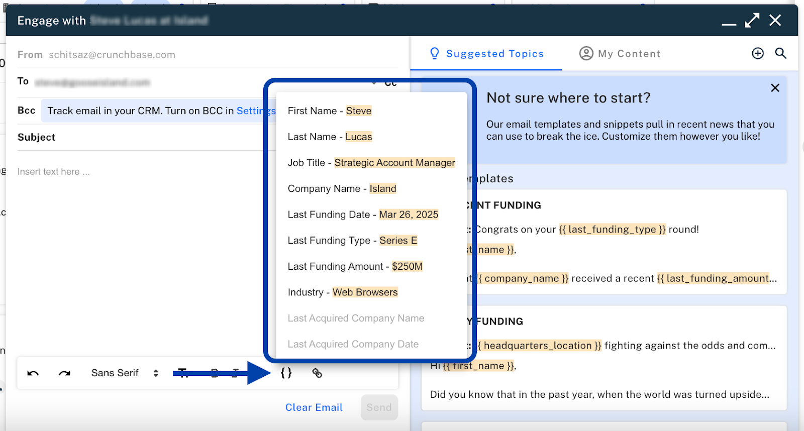Insert a hyperlink with the link icon
The image size is (804, 431).
(x=317, y=373)
